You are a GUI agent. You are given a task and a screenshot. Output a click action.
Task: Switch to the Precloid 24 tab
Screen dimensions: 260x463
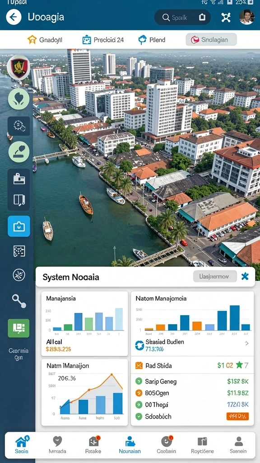click(x=103, y=40)
